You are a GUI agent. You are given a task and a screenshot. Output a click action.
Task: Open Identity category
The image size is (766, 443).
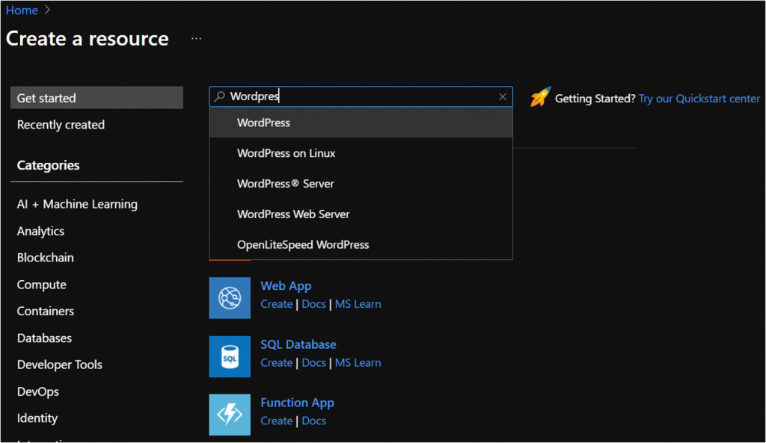tap(37, 418)
